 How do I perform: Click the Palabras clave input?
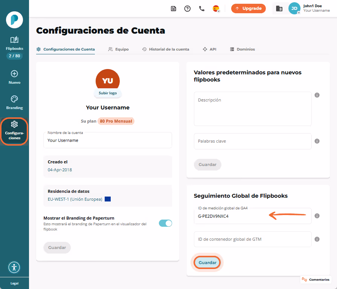(253, 141)
